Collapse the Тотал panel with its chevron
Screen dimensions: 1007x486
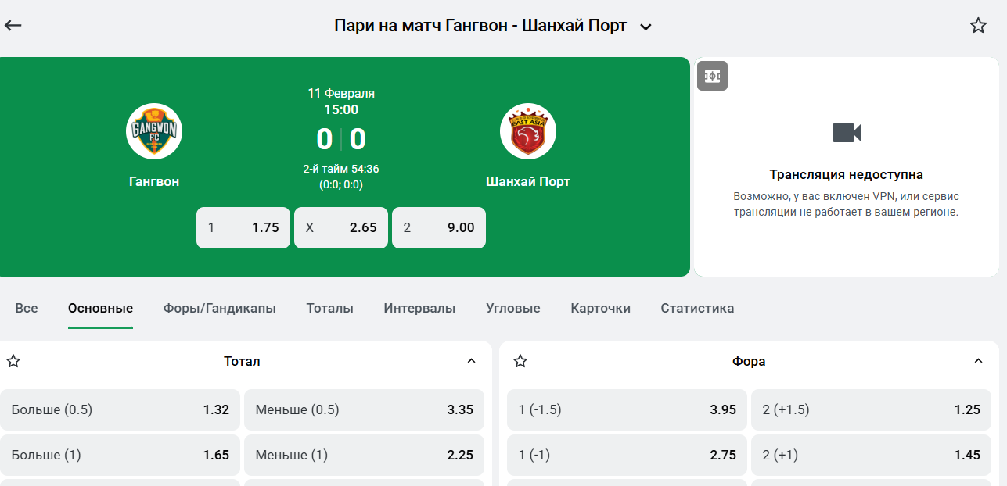click(470, 361)
